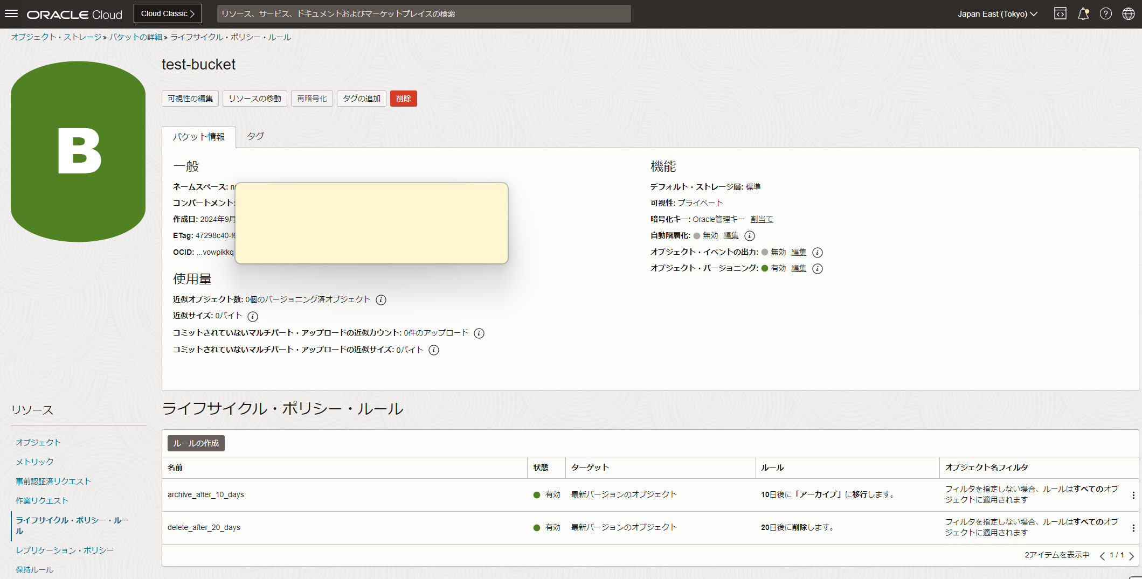Show info for 近似サイズ

[253, 317]
